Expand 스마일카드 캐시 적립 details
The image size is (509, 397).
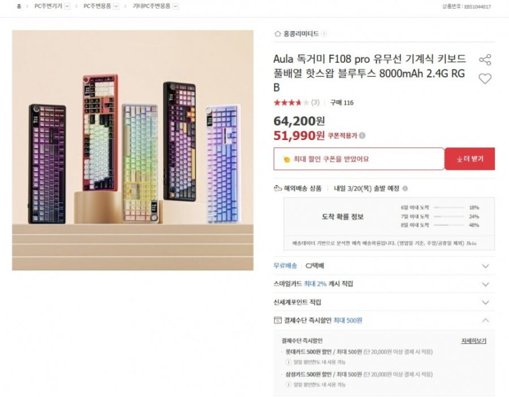coord(384,284)
